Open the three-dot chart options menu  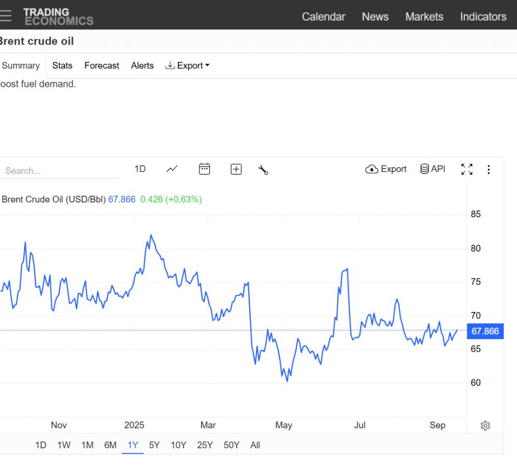489,169
